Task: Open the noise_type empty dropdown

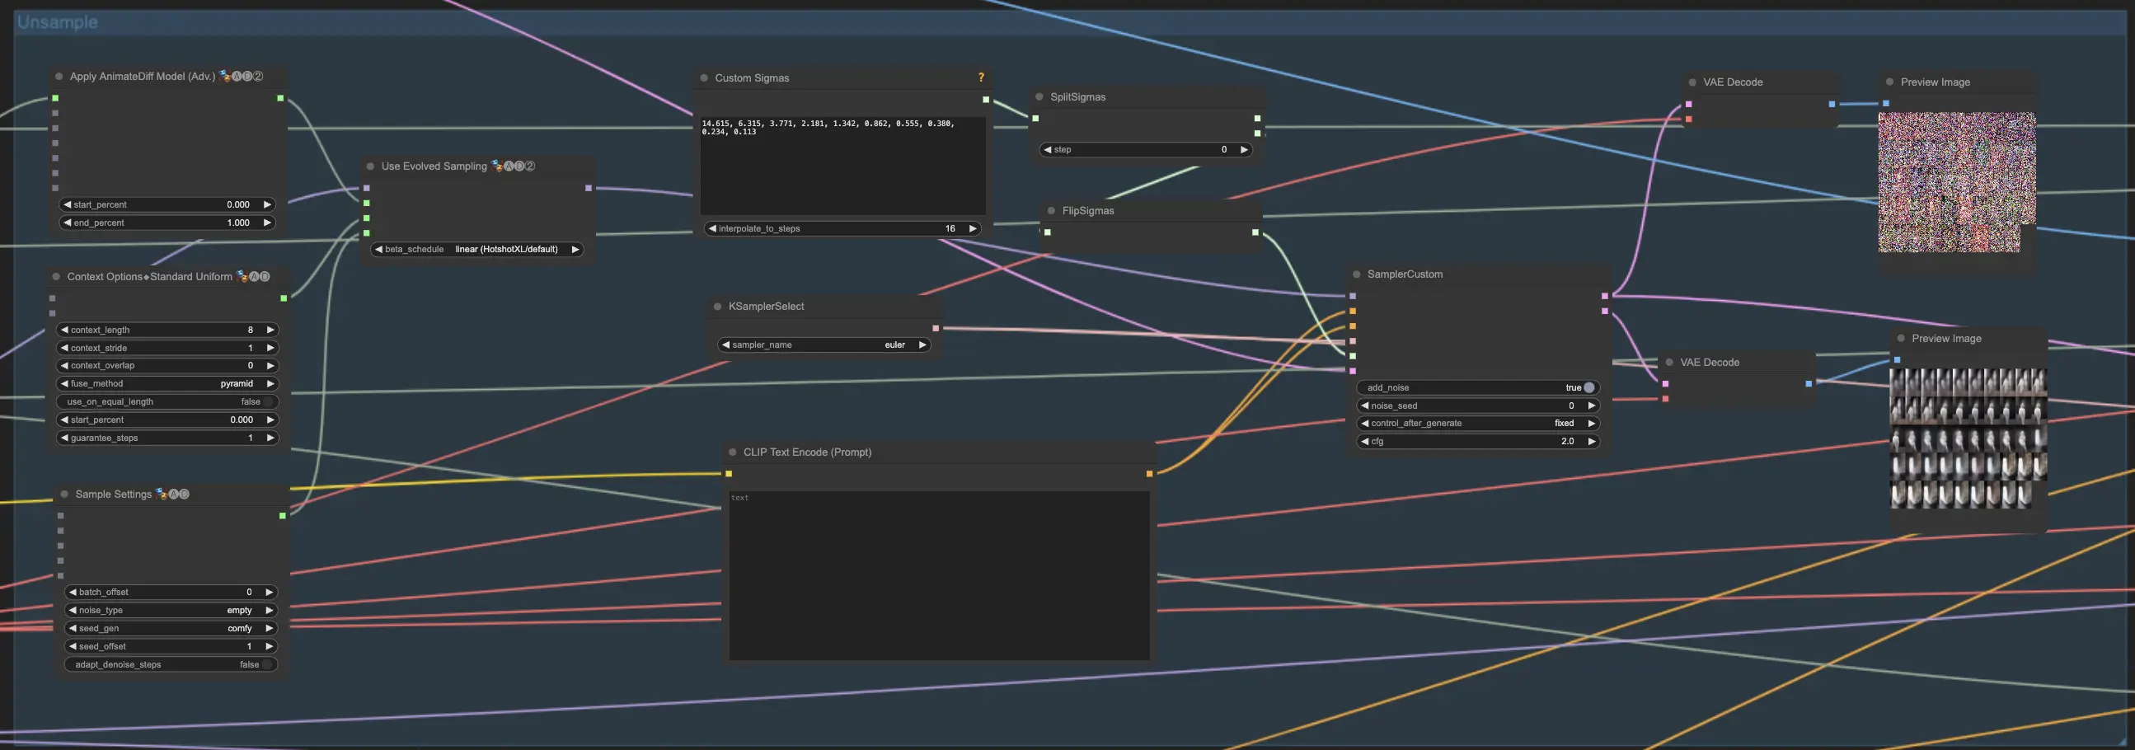Action: [171, 611]
